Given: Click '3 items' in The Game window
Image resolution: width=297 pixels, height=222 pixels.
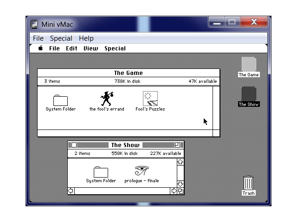Looking at the screenshot, I should (52, 81).
